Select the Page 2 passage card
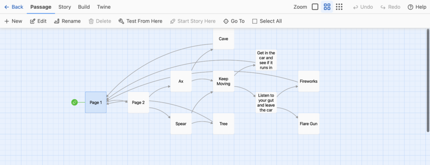 tap(138, 102)
